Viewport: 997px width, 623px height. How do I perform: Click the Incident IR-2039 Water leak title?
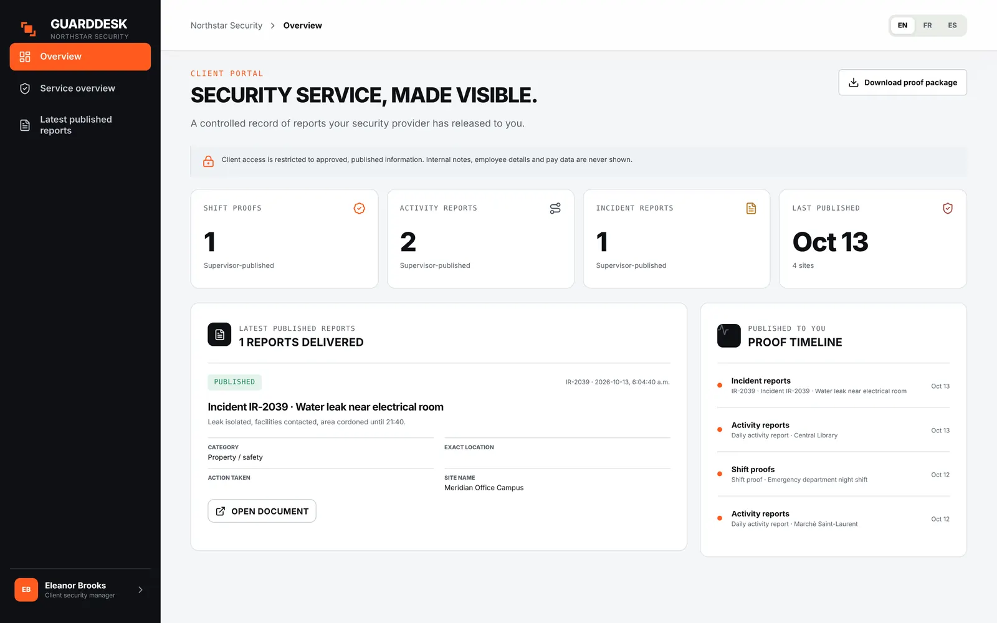pos(325,407)
